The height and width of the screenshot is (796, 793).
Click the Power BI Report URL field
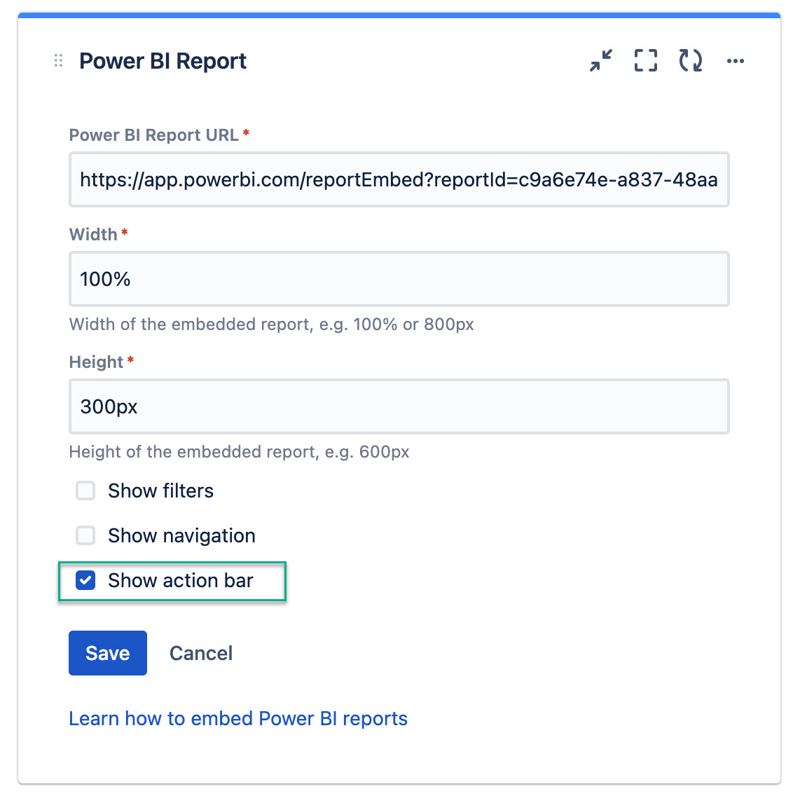coord(399,180)
